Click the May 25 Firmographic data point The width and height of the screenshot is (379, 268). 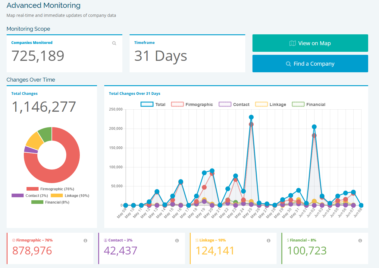click(251, 124)
